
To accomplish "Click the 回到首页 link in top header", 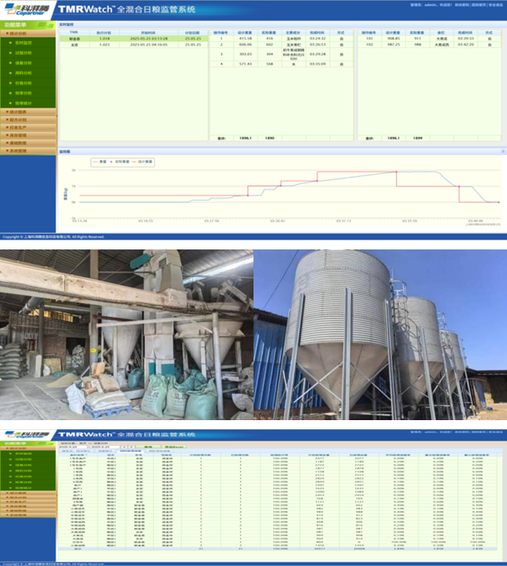I will pyautogui.click(x=479, y=5).
